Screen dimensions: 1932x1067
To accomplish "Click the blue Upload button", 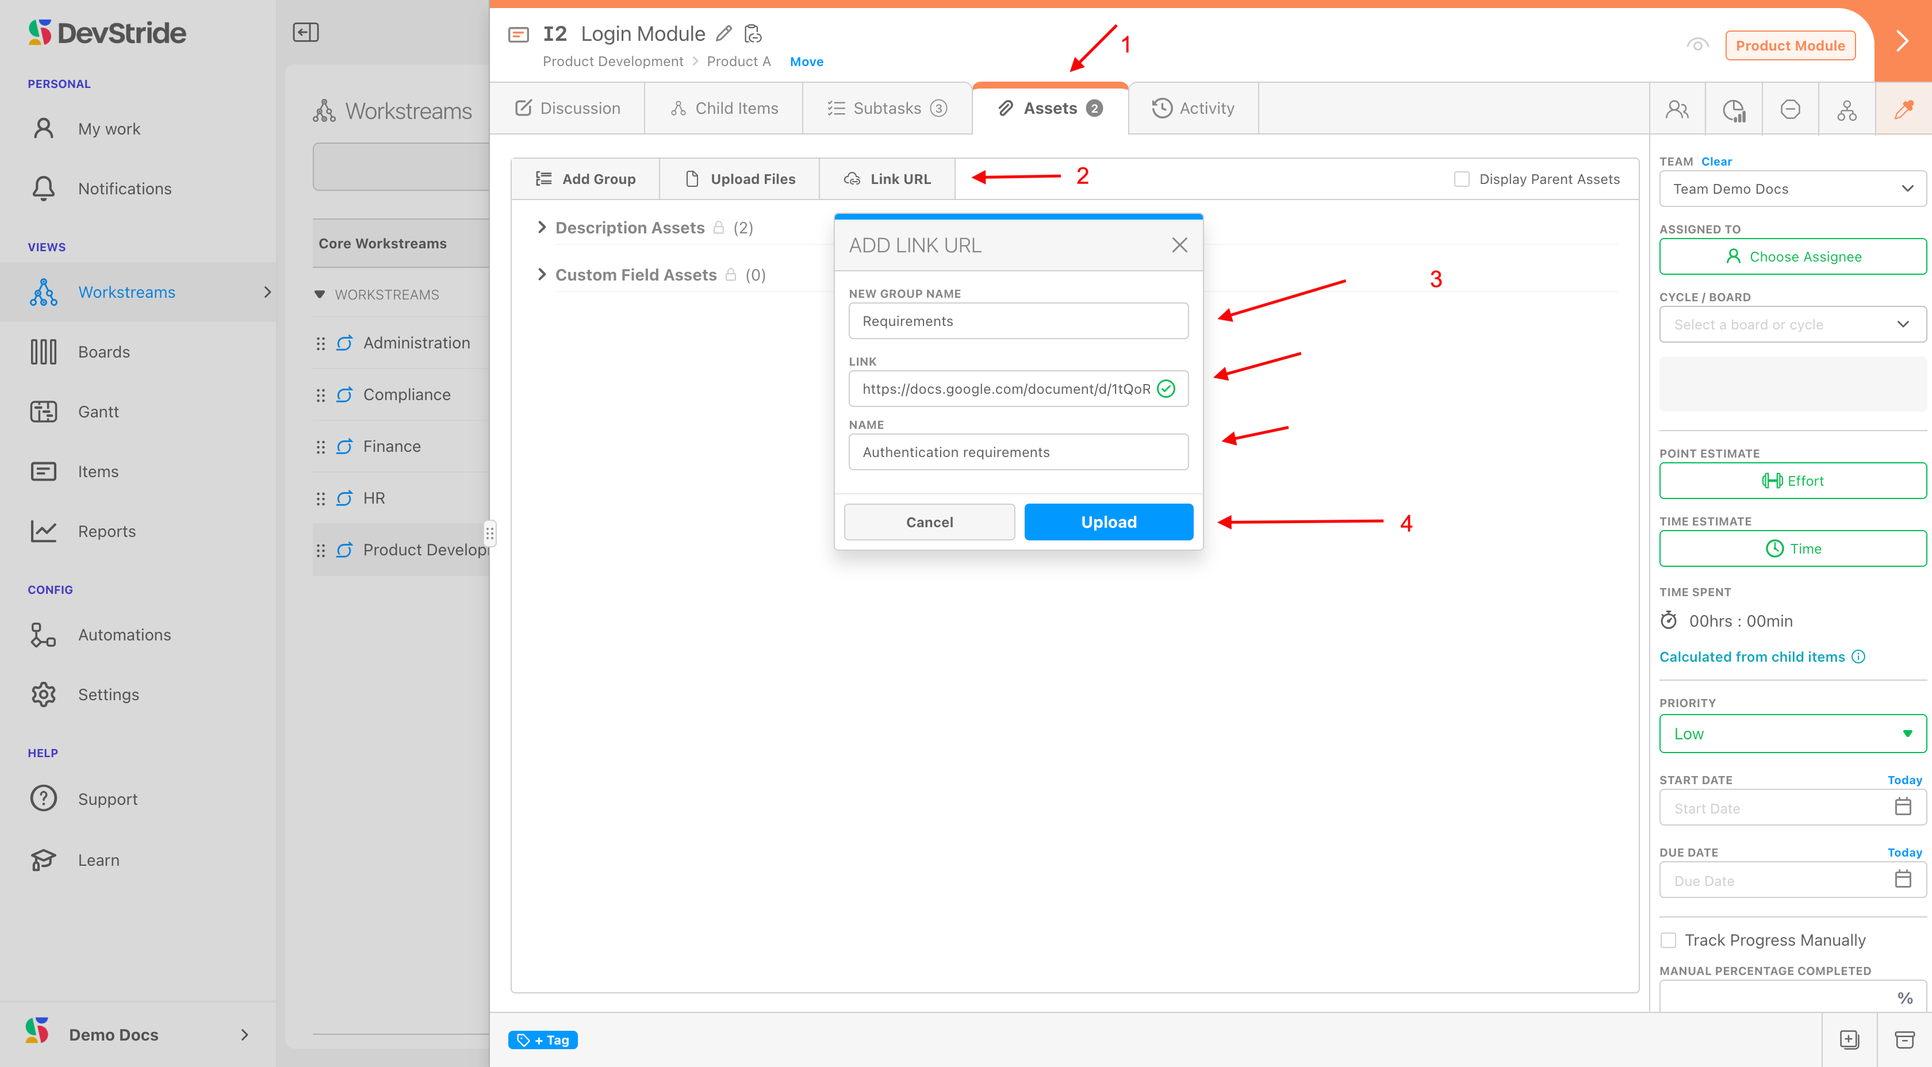I will [x=1108, y=522].
